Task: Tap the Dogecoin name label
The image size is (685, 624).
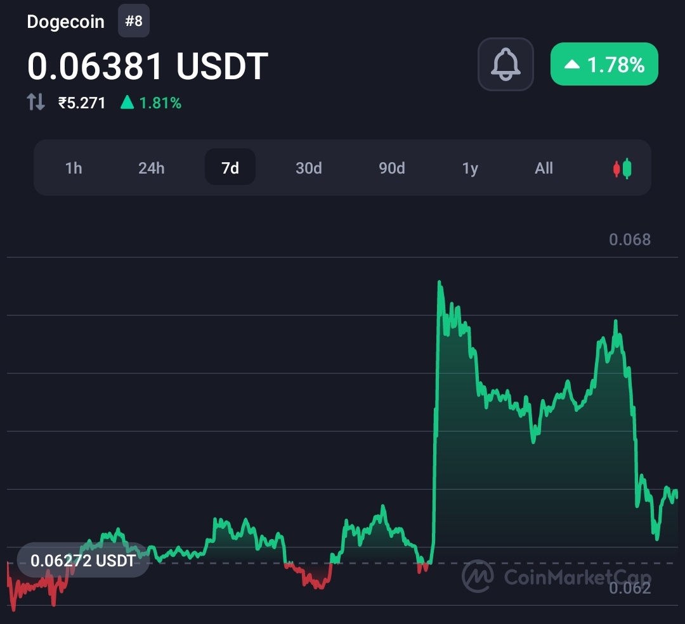Action: click(65, 22)
